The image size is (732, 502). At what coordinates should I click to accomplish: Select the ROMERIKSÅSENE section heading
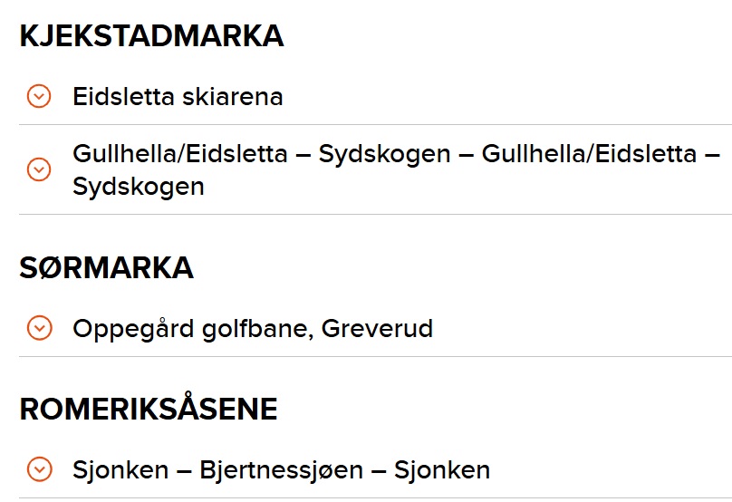pyautogui.click(x=149, y=407)
